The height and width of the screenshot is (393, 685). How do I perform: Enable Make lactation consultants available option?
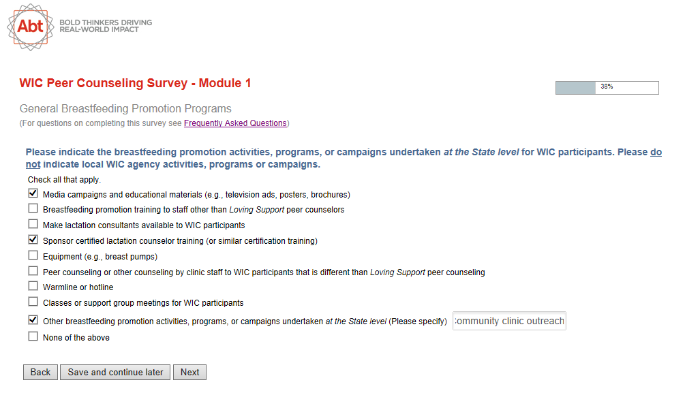[33, 224]
